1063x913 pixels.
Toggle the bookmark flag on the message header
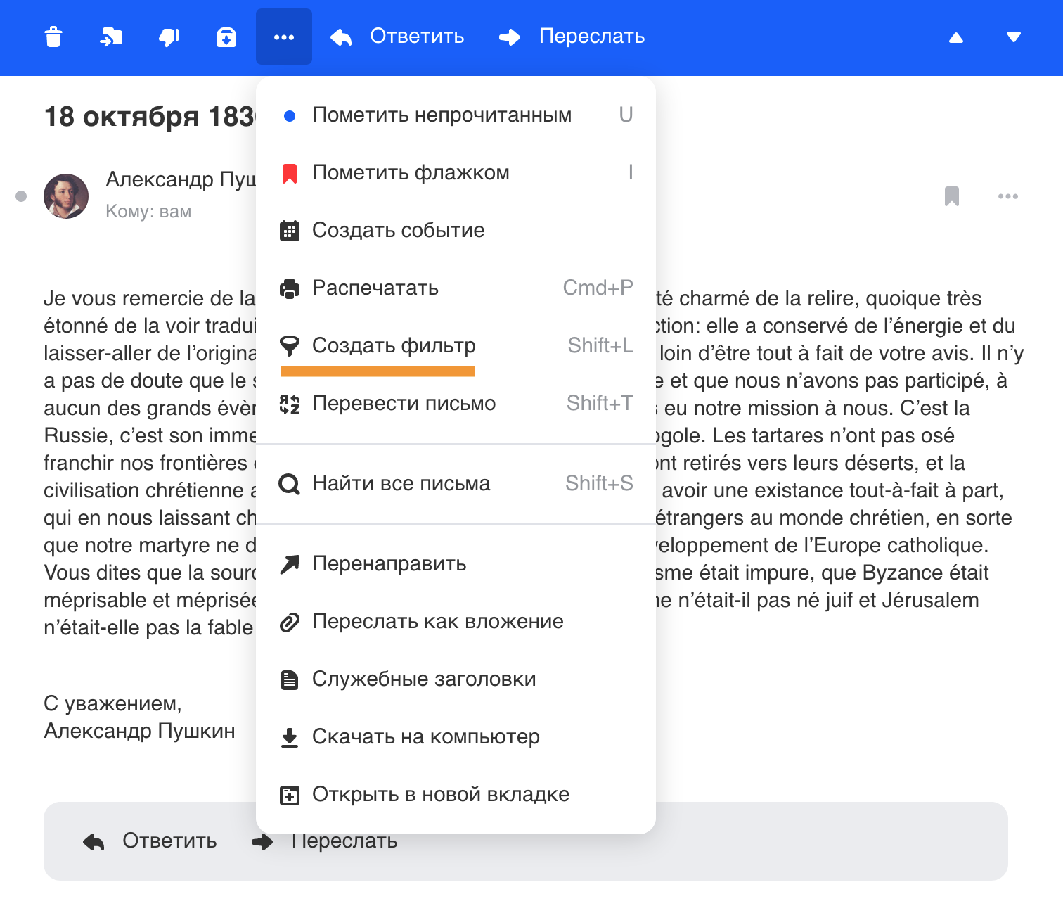coord(952,196)
